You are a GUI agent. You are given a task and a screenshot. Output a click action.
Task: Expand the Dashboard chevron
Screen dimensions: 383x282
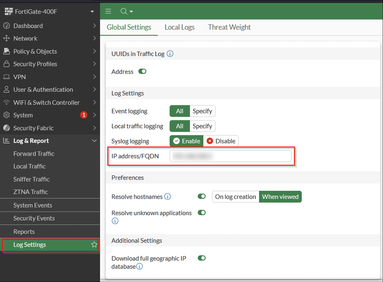pyautogui.click(x=94, y=25)
